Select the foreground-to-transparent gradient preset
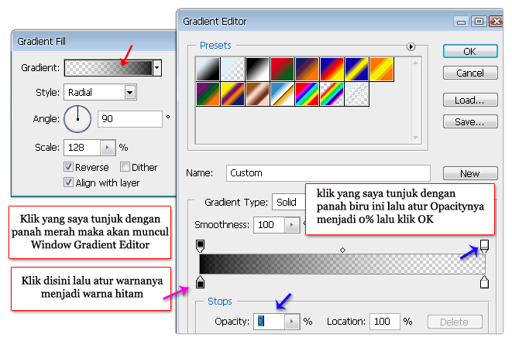The image size is (512, 341). pyautogui.click(x=232, y=69)
